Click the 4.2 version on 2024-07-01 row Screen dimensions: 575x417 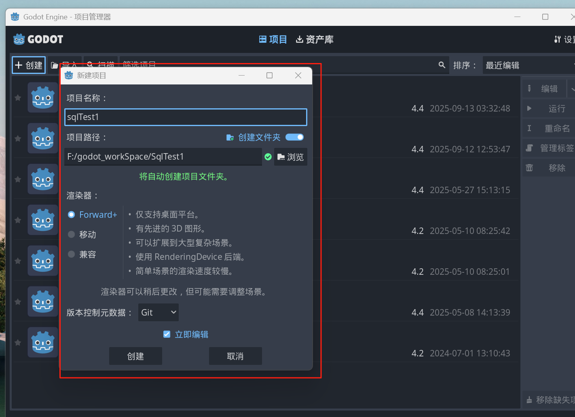click(418, 354)
